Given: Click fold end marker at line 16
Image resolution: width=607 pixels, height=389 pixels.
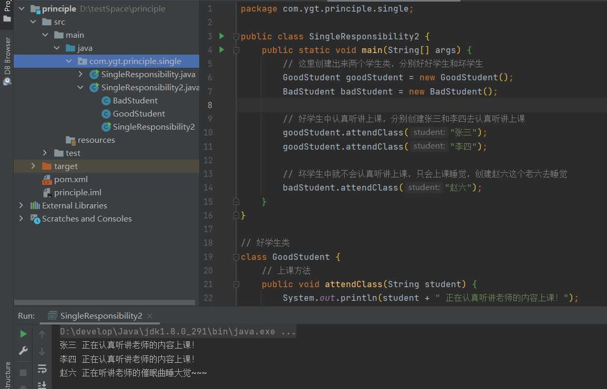Looking at the screenshot, I should point(236,215).
